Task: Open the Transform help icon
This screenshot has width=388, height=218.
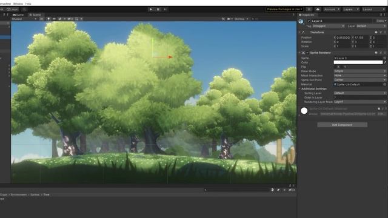Action: pyautogui.click(x=376, y=32)
